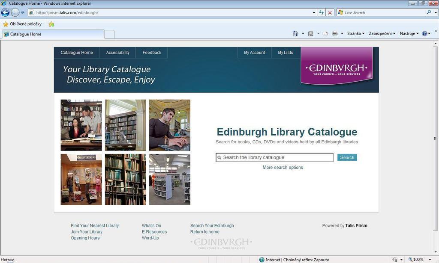Open Return to home link
This screenshot has height=263, width=439.
(x=204, y=232)
